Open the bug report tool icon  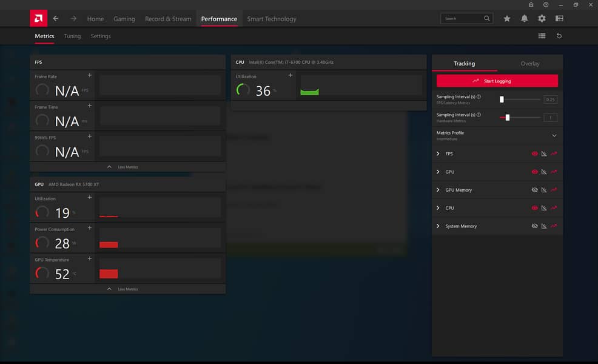[x=531, y=5]
